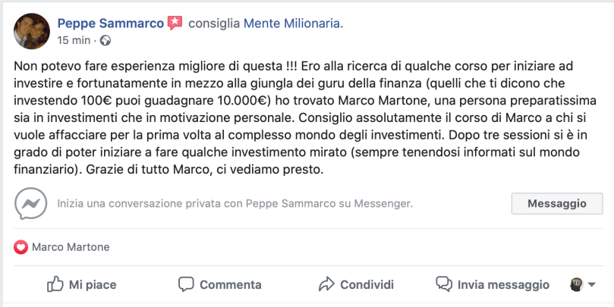Image resolution: width=614 pixels, height=307 pixels.
Task: Click the small avatar in the action bar
Action: pos(576,284)
